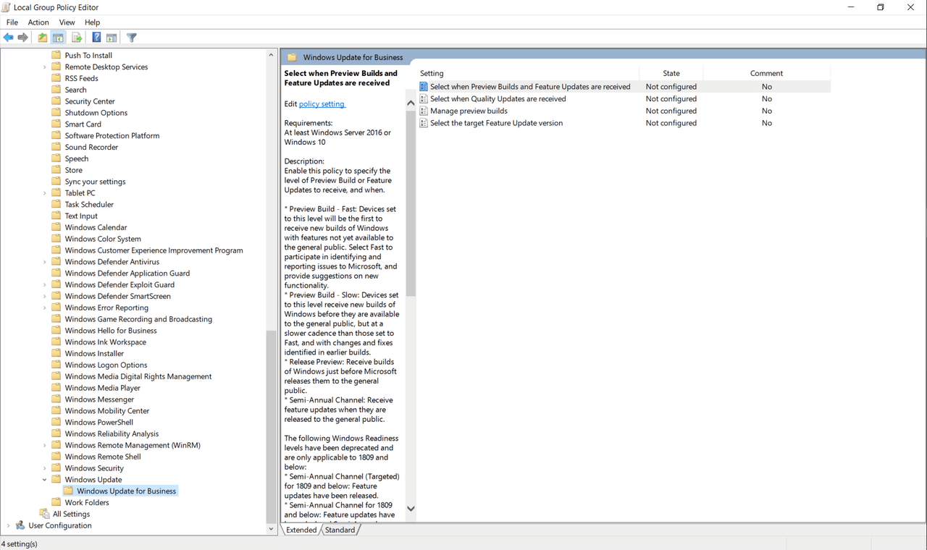This screenshot has height=550, width=927.
Task: Select 'Select when Quality Updates are received' row
Action: pos(624,99)
